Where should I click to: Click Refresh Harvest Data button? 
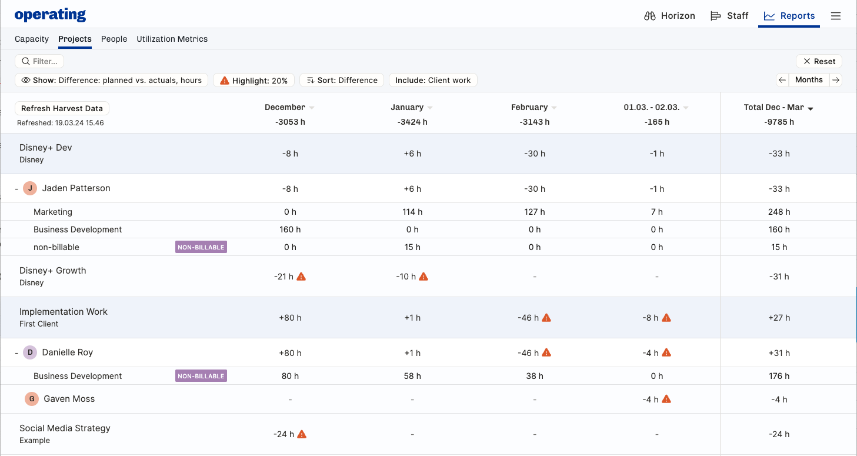62,108
